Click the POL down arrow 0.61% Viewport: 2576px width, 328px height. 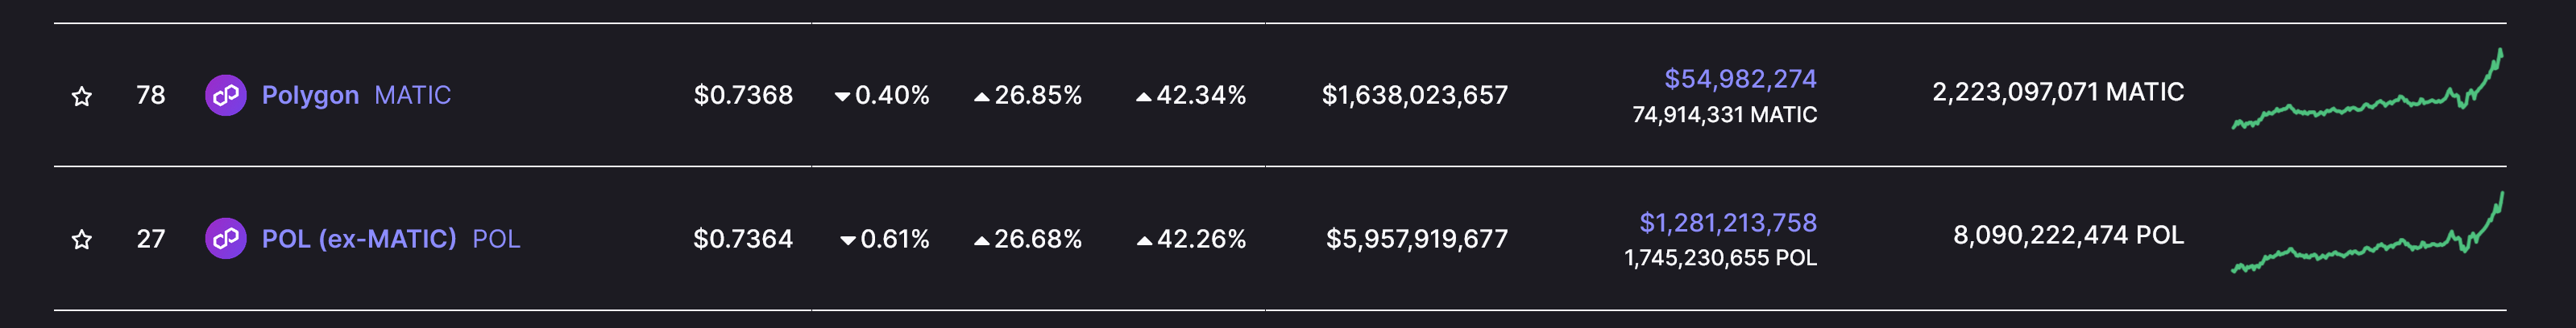[x=885, y=240]
